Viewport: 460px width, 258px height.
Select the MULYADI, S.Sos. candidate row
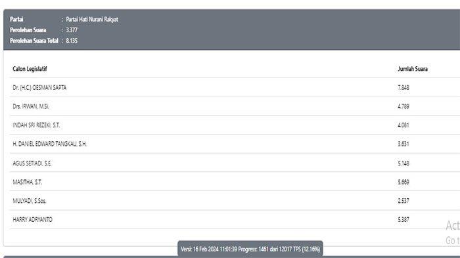coord(235,200)
